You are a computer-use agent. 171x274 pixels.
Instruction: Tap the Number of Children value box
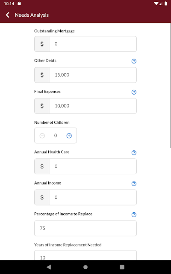point(56,136)
